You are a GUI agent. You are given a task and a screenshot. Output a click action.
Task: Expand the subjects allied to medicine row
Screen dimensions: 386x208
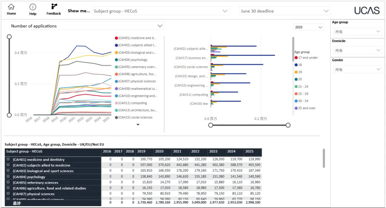coord(8,165)
